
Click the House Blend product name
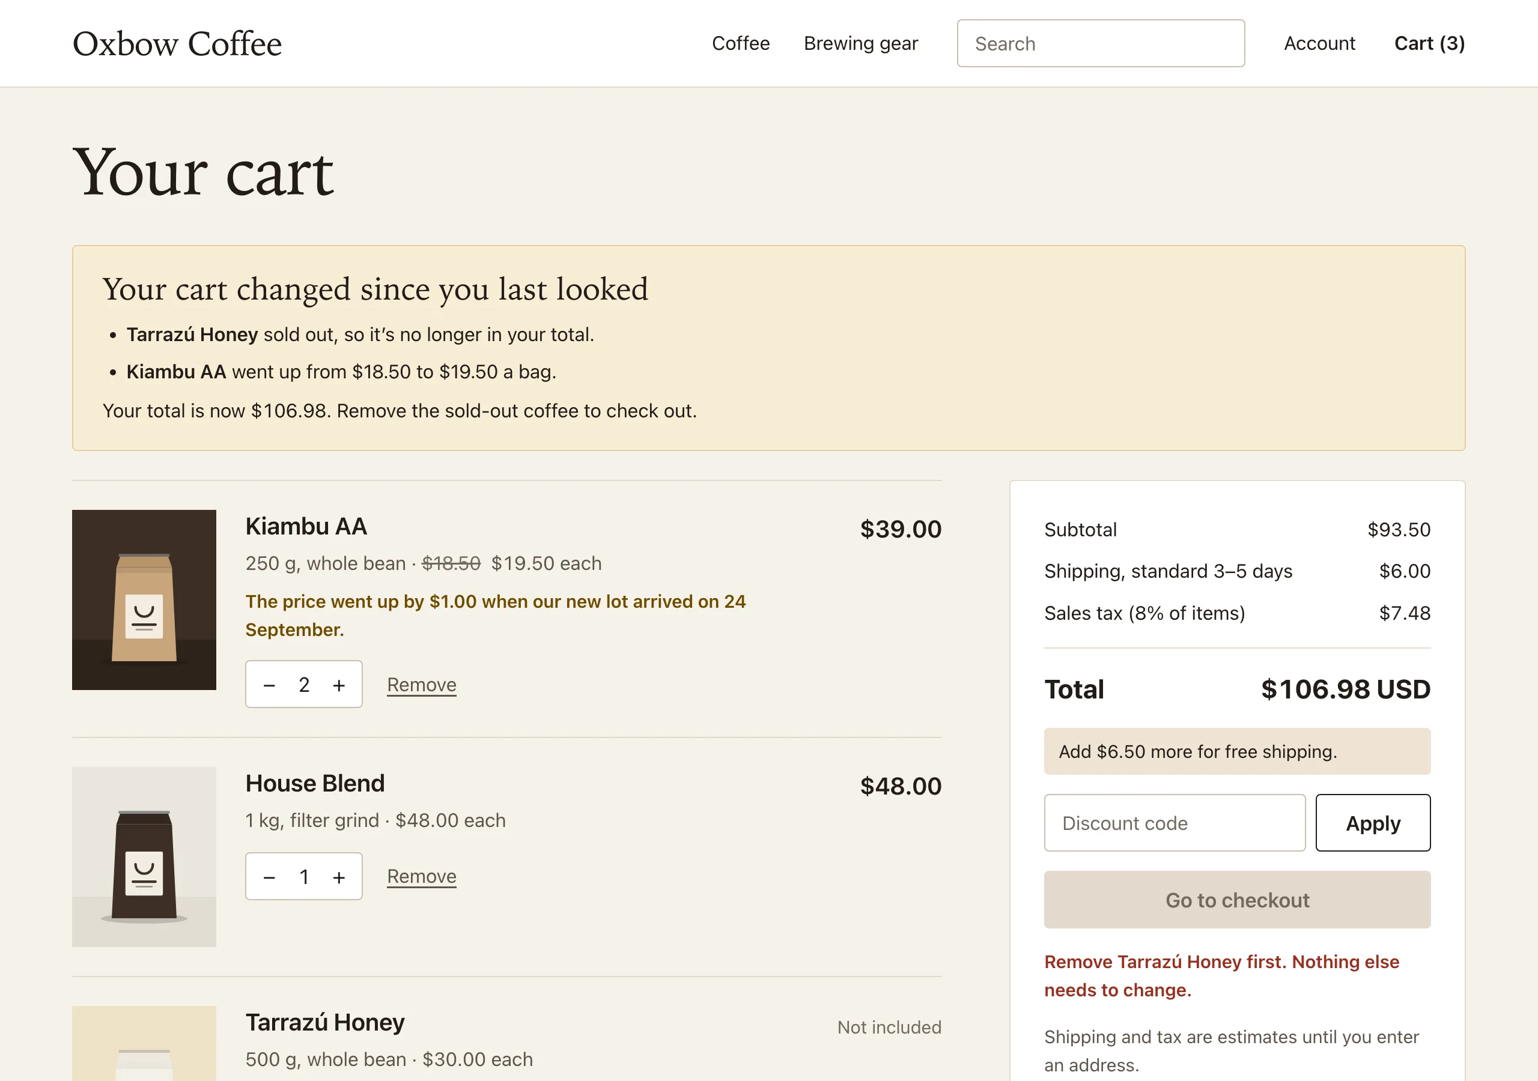pos(315,784)
